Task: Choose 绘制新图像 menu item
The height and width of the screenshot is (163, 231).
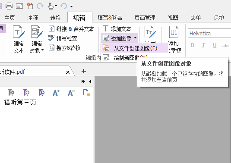Action: coord(125,58)
